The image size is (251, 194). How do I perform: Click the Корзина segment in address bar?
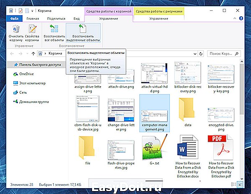pyautogui.click(x=55, y=54)
